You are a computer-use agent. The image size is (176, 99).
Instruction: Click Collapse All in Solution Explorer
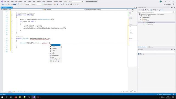[x=153, y=10]
